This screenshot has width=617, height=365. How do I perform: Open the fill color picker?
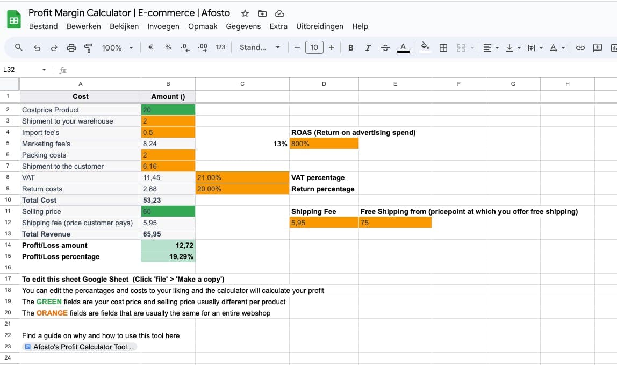(x=425, y=47)
